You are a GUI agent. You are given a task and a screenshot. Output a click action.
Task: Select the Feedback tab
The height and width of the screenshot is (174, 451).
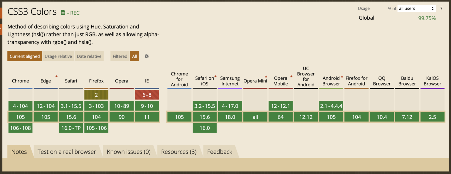(x=220, y=152)
